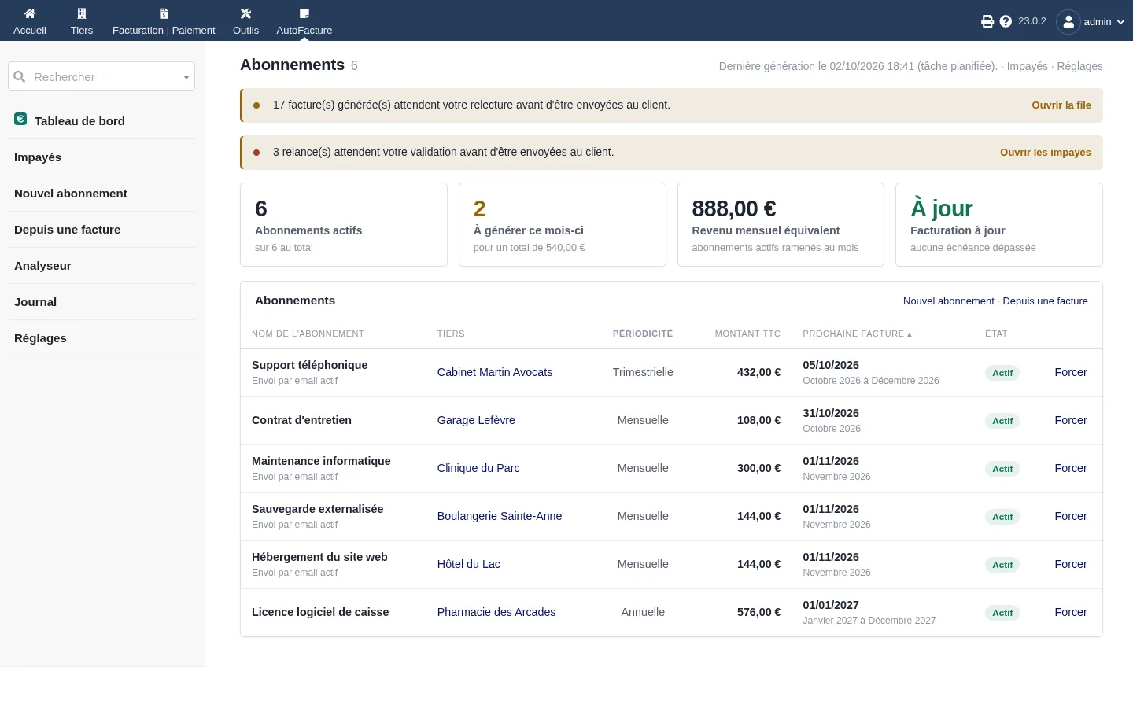Open the Boulangerie Sainte-Anne tiers link
Viewport: 1133px width, 708px height.
[500, 516]
